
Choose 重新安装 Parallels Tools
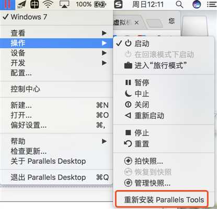pyautogui.click(x=164, y=200)
